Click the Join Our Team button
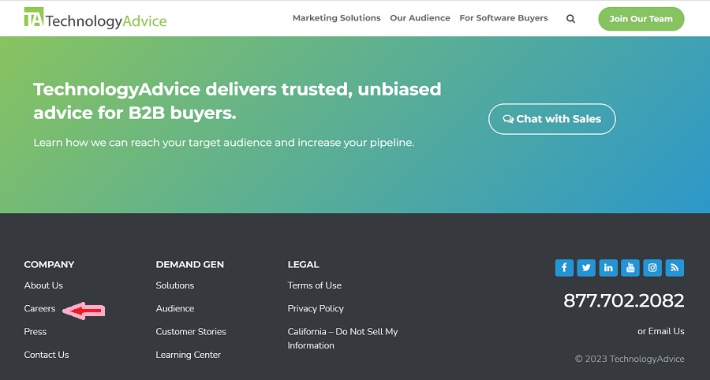710x380 pixels. (641, 19)
